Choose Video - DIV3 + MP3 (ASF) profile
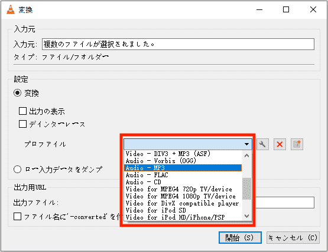328x252 pixels. click(x=183, y=154)
